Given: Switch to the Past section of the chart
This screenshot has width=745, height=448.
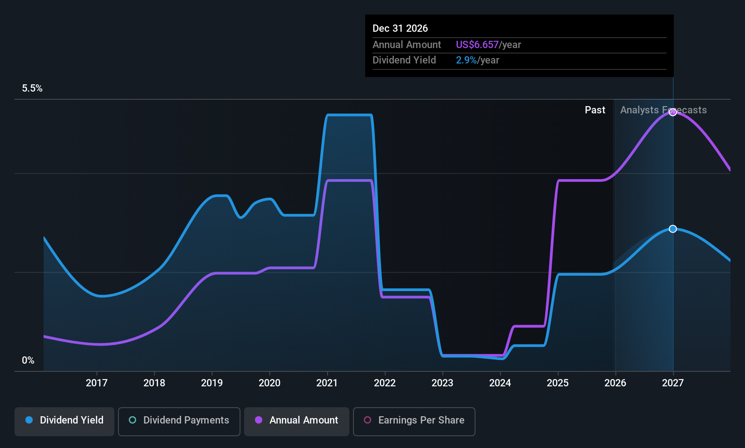Looking at the screenshot, I should pyautogui.click(x=595, y=110).
